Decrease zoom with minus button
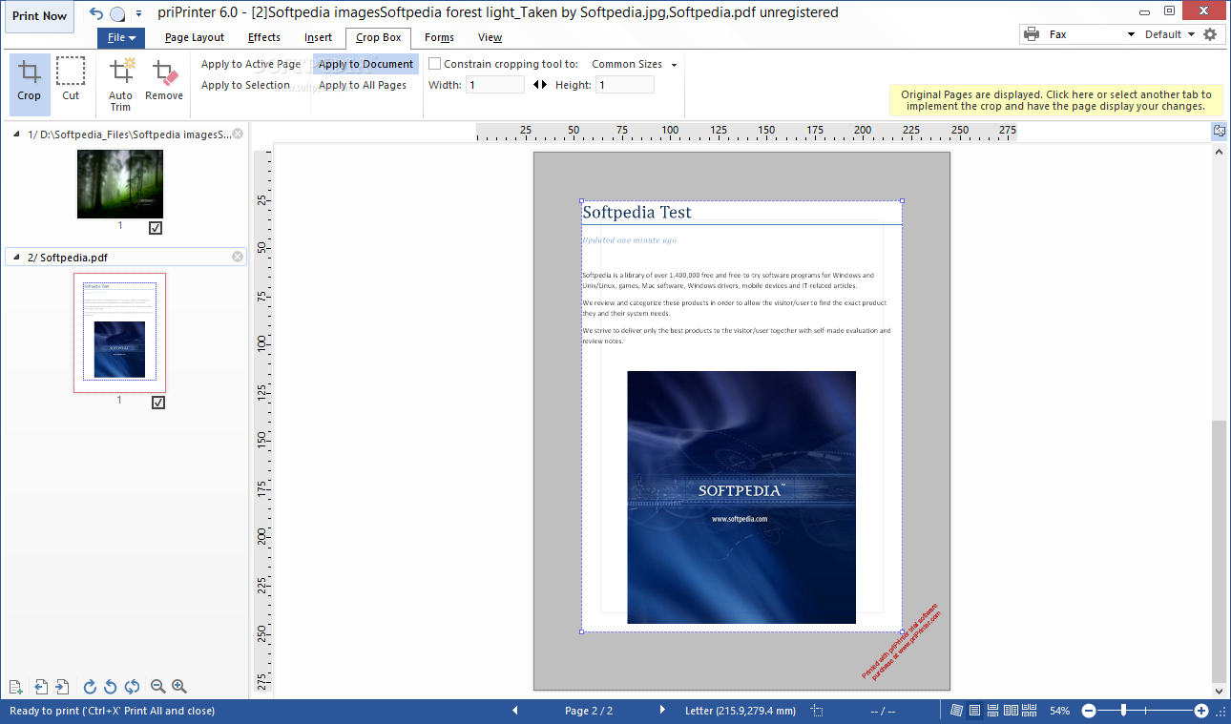 coord(1089,711)
